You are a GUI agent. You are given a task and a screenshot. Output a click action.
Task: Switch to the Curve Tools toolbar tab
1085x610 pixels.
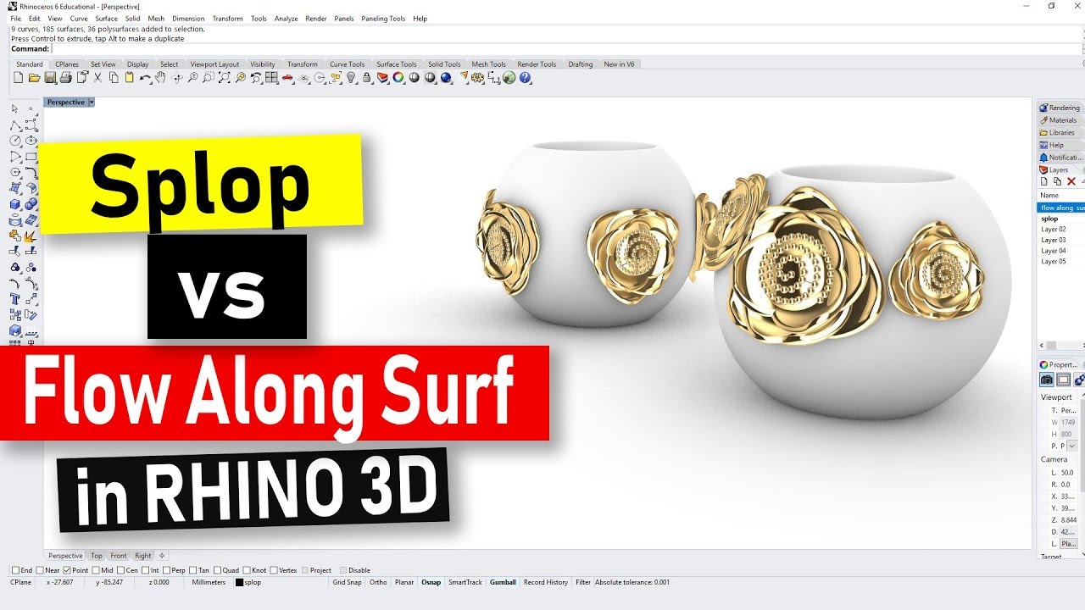tap(347, 64)
